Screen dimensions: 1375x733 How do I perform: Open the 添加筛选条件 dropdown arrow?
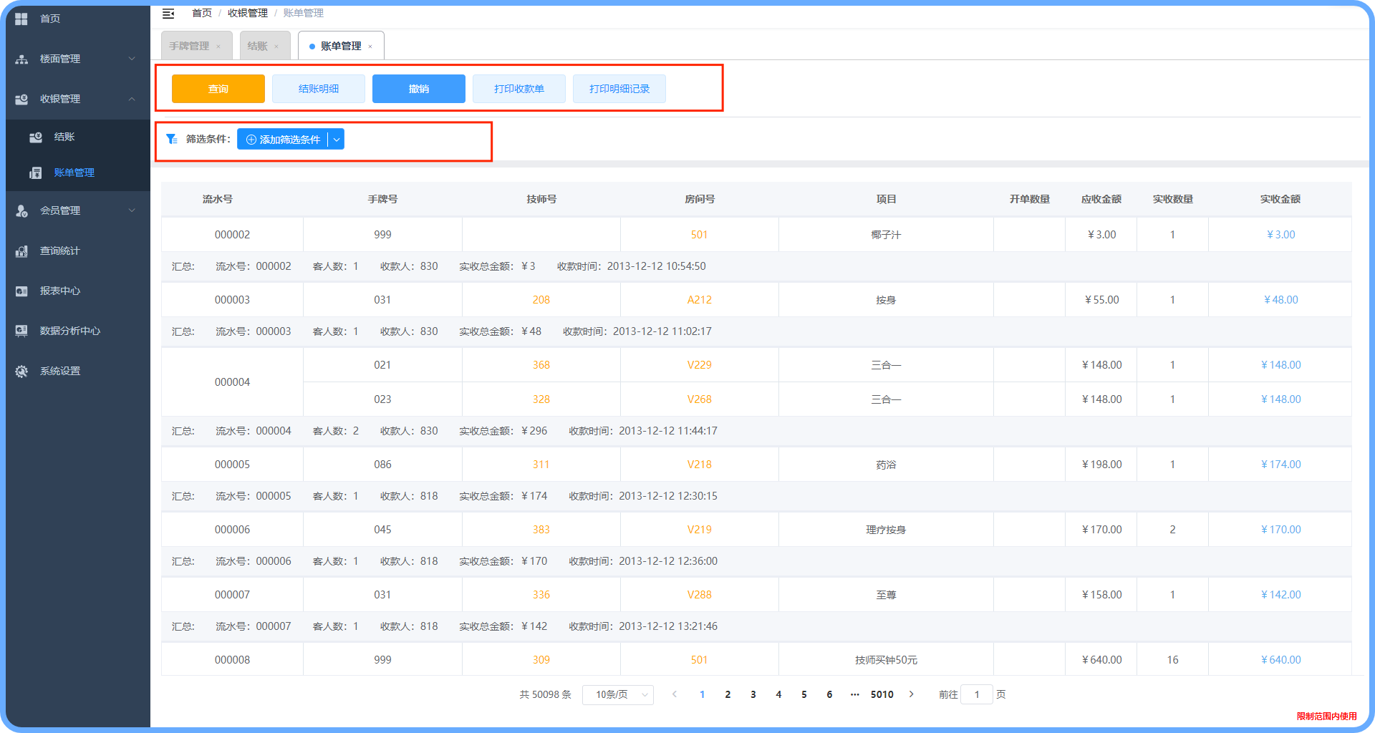tap(336, 140)
